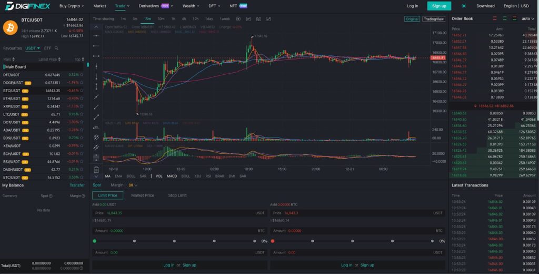Open the Trade dropdown menu
The image size is (539, 274).
point(122,6)
